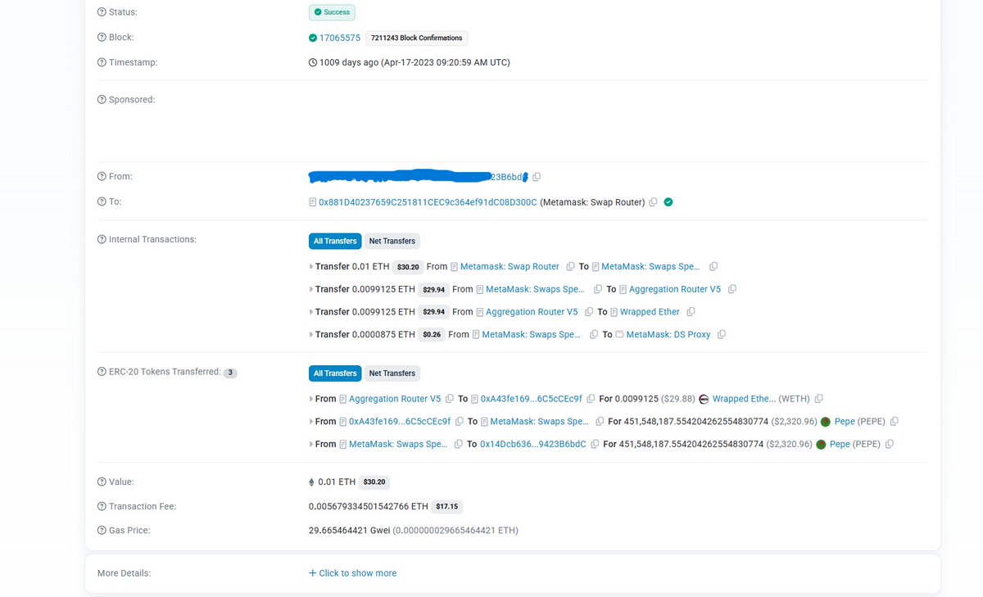
Task: Expand the 0.0000875 ETH internal transfer row
Action: 311,335
